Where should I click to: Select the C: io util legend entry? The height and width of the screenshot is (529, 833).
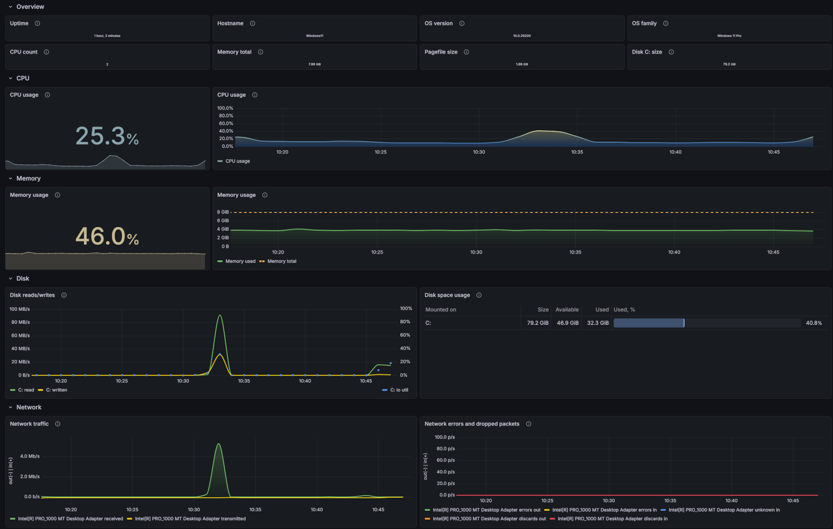399,390
